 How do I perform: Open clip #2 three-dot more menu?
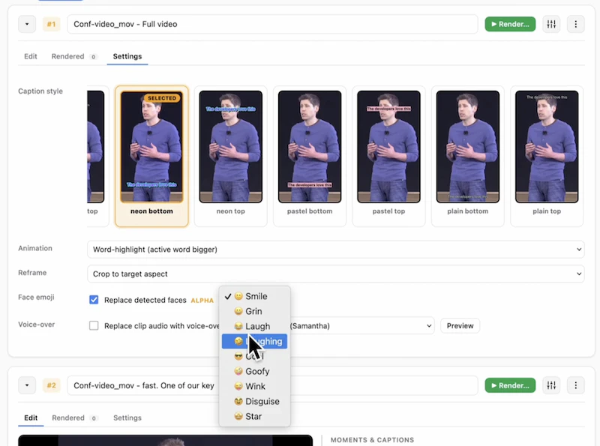(x=575, y=385)
